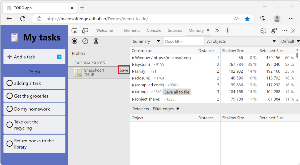Click the 'Save all to file' button

tap(177, 92)
